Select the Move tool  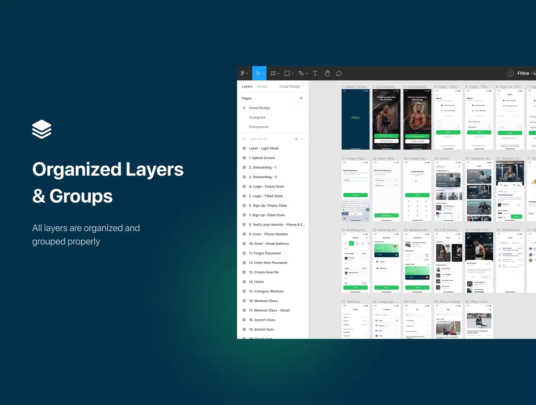tap(258, 73)
